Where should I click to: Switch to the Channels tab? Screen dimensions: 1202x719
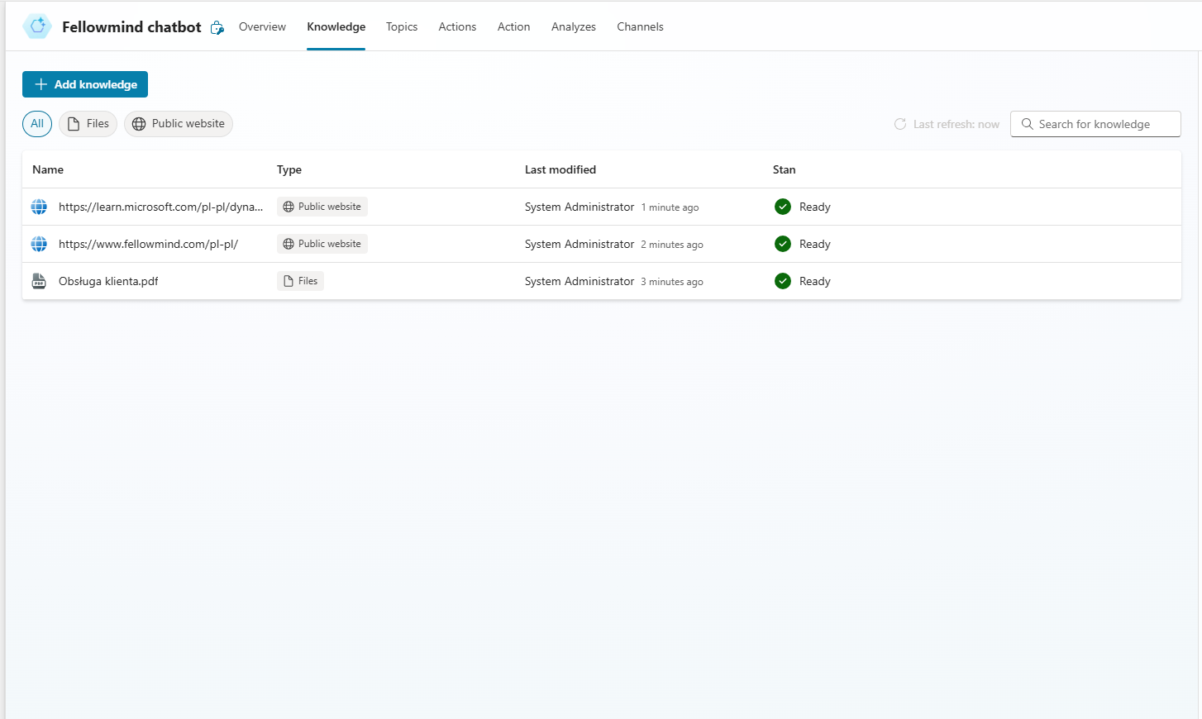click(x=640, y=26)
